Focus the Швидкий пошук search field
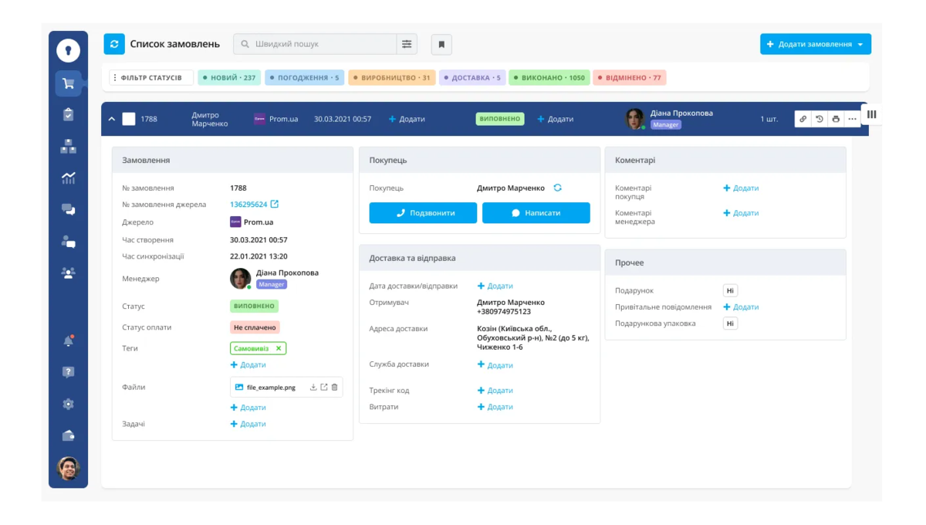The height and width of the screenshot is (525, 926). click(316, 44)
